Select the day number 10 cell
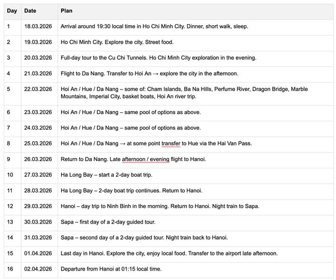 point(12,175)
